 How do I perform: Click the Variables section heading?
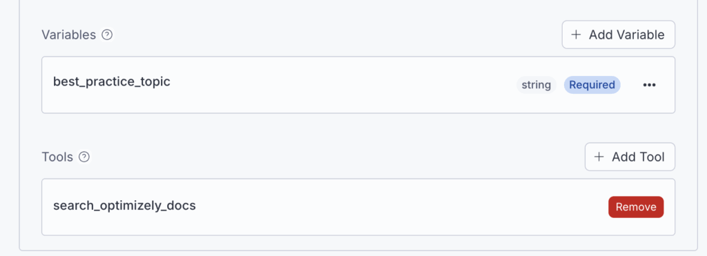click(68, 35)
